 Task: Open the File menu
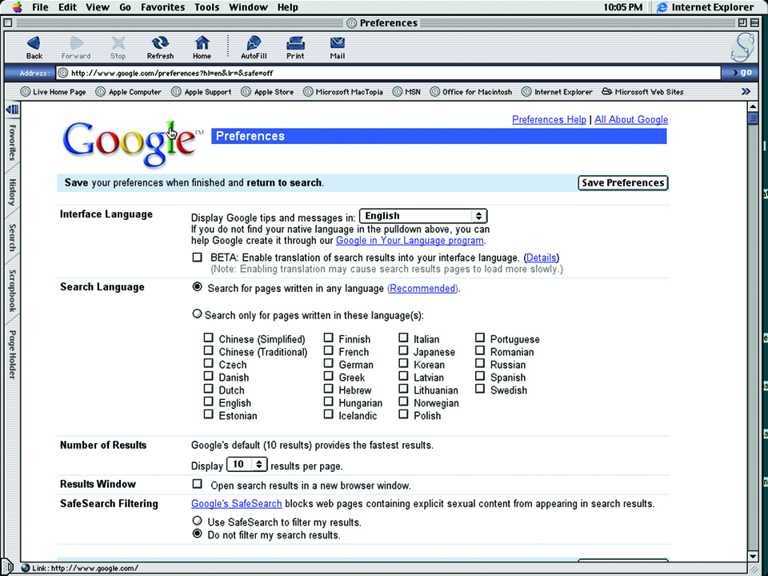pos(40,7)
